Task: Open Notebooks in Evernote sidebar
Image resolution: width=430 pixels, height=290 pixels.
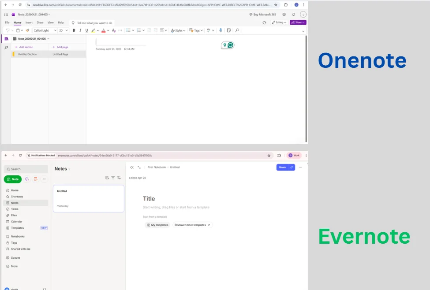Action: tap(26, 236)
